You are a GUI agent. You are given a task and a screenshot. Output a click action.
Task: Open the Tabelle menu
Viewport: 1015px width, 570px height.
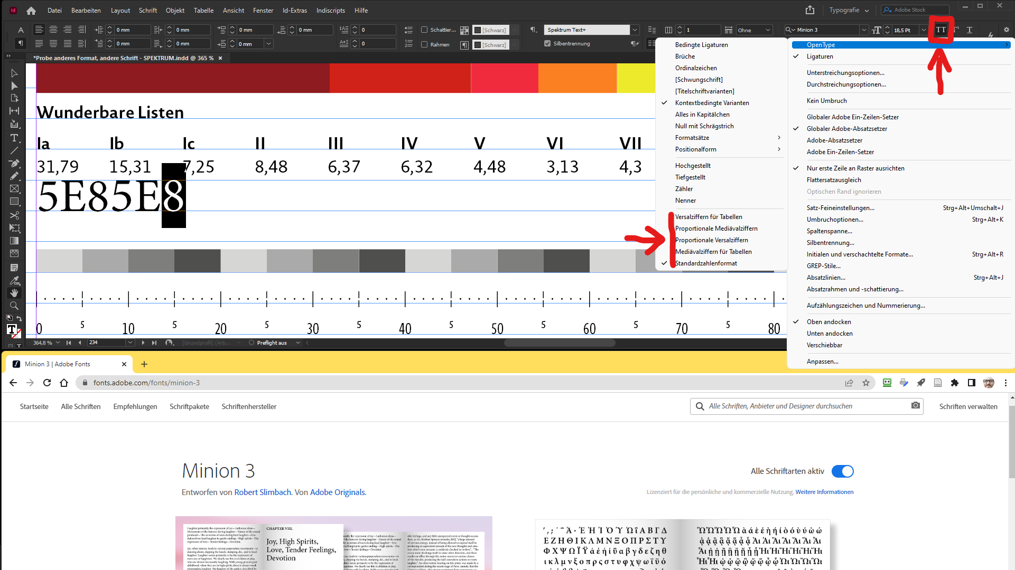pos(203,10)
